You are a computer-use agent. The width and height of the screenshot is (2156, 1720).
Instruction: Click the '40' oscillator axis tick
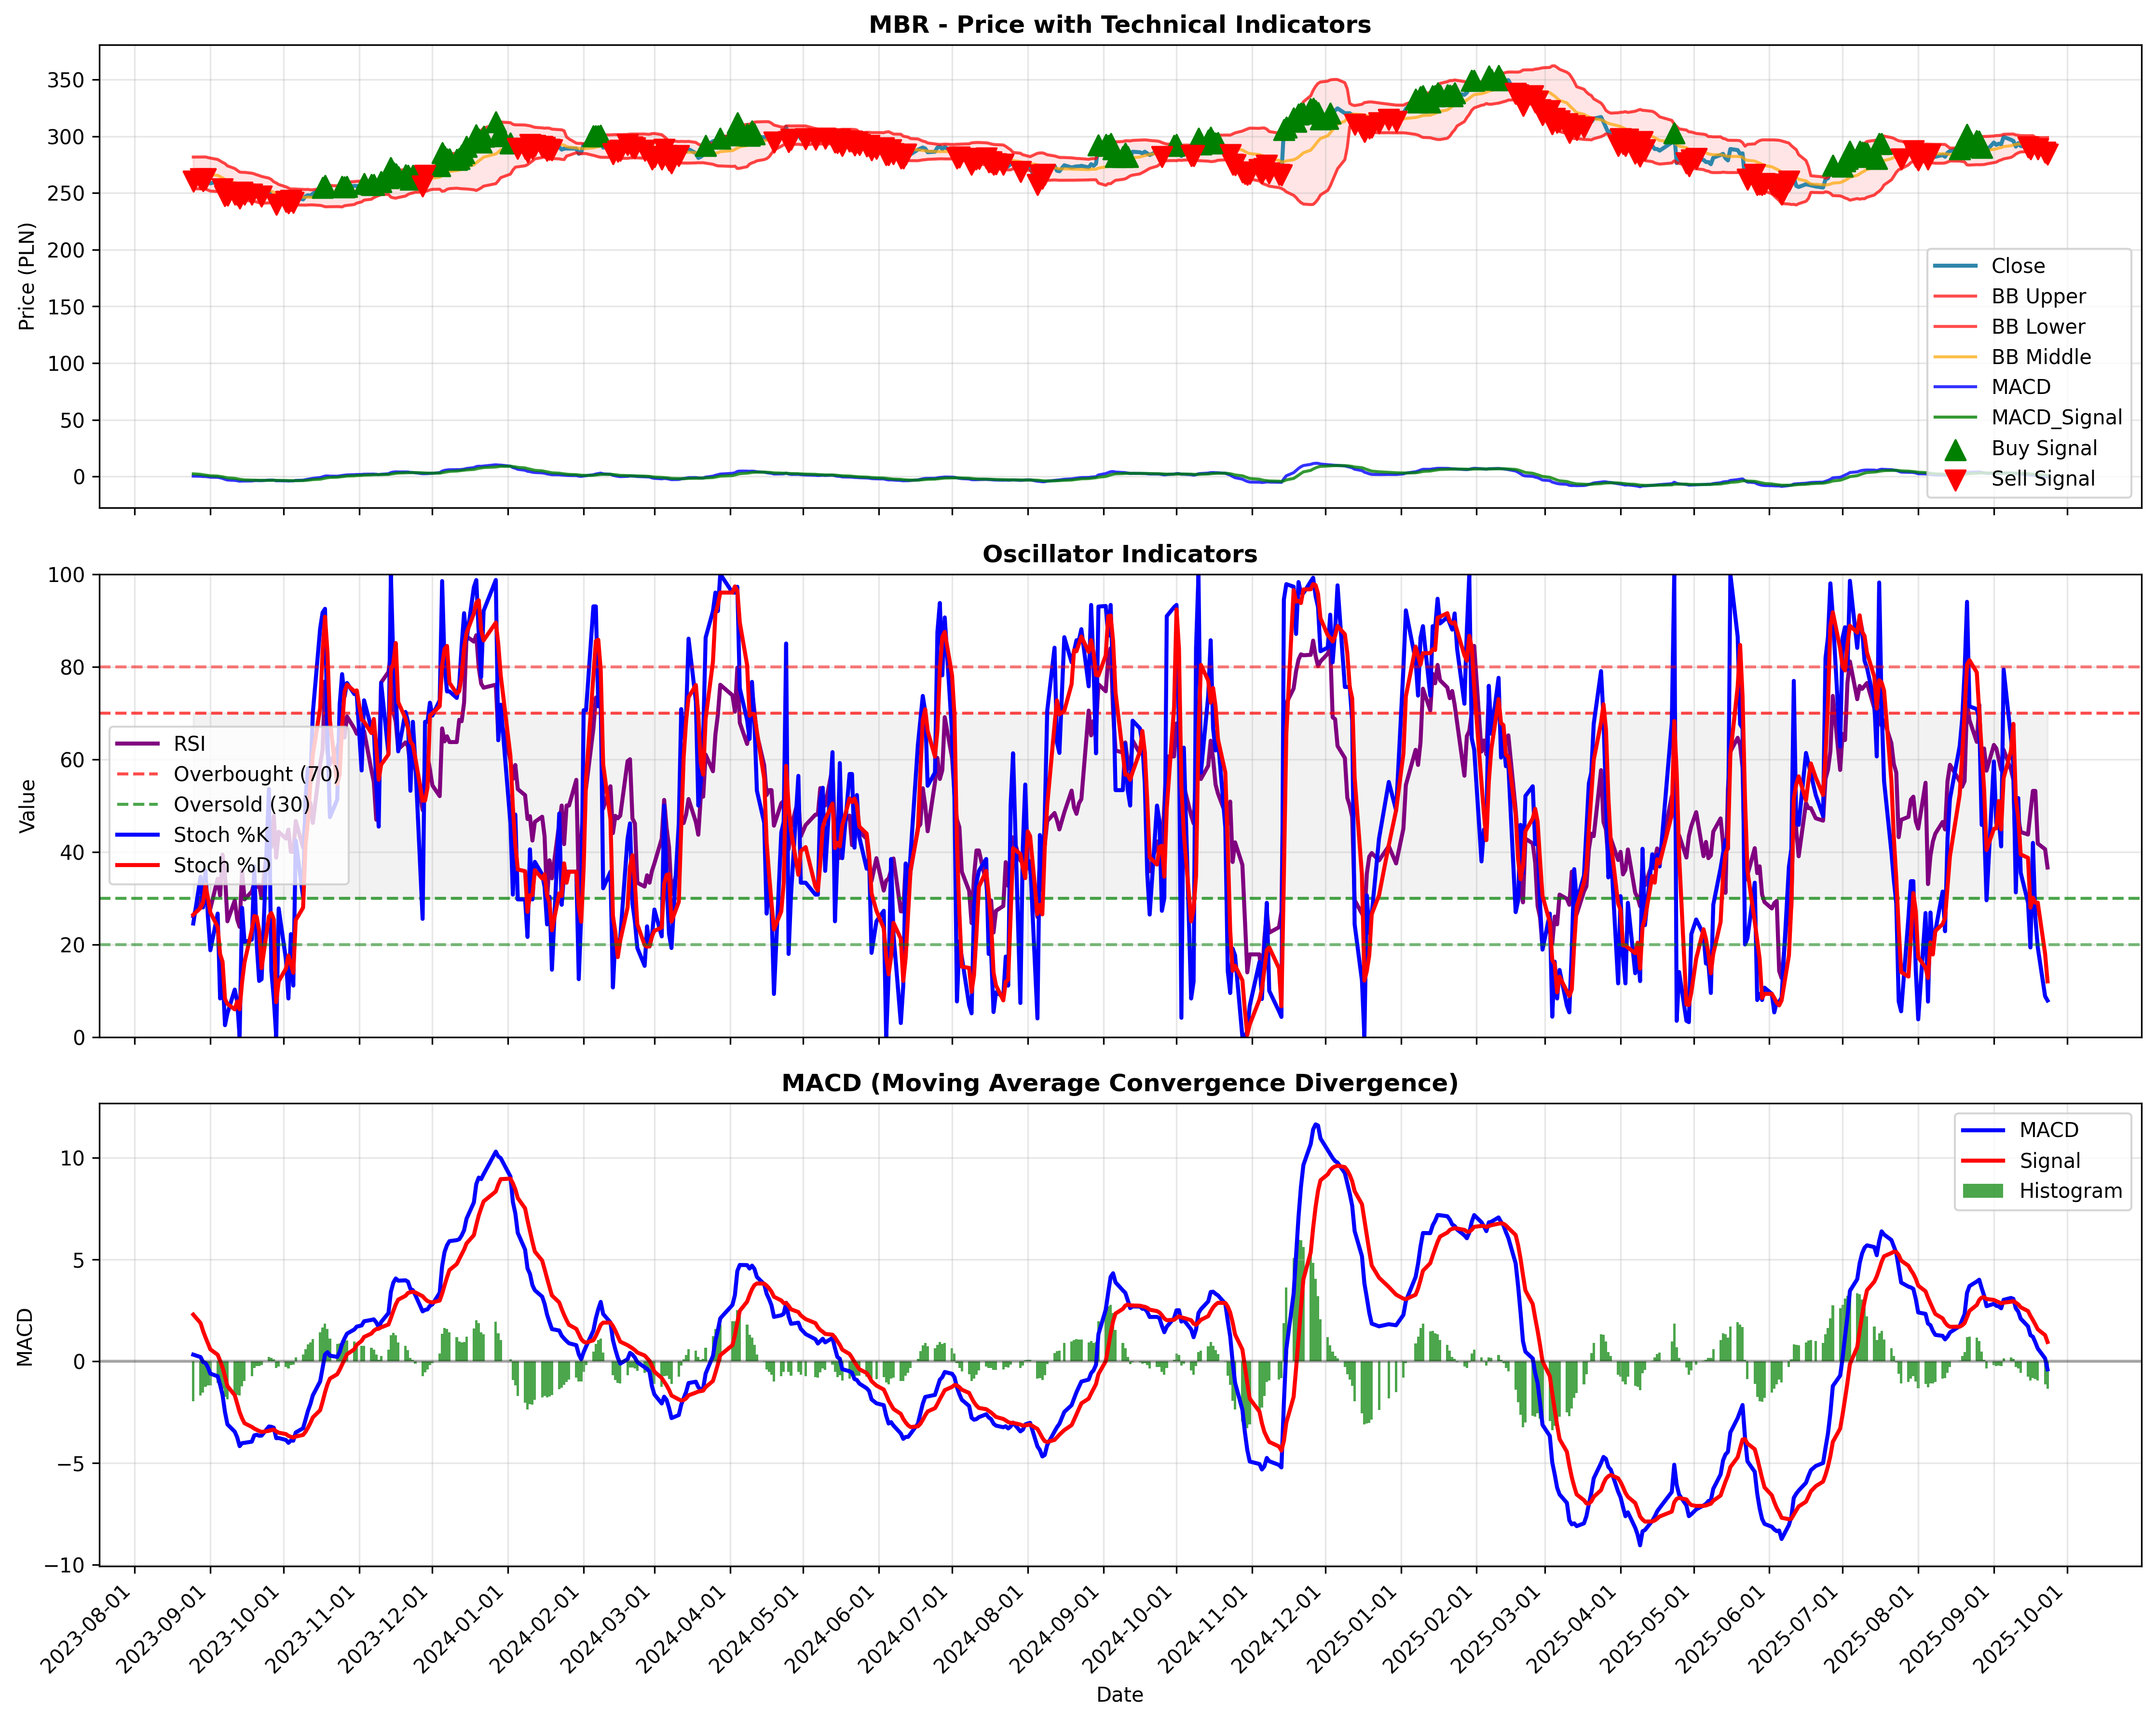click(x=73, y=852)
